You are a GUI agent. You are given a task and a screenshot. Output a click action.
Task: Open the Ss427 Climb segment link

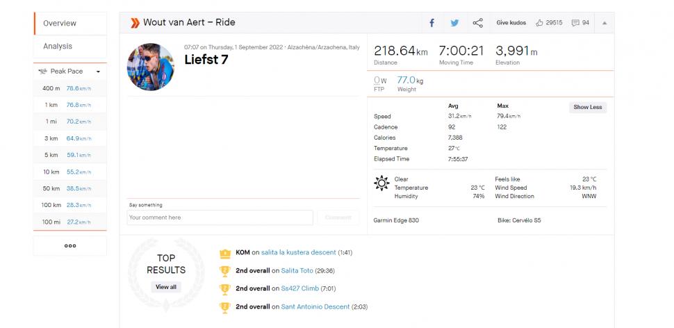pos(300,288)
